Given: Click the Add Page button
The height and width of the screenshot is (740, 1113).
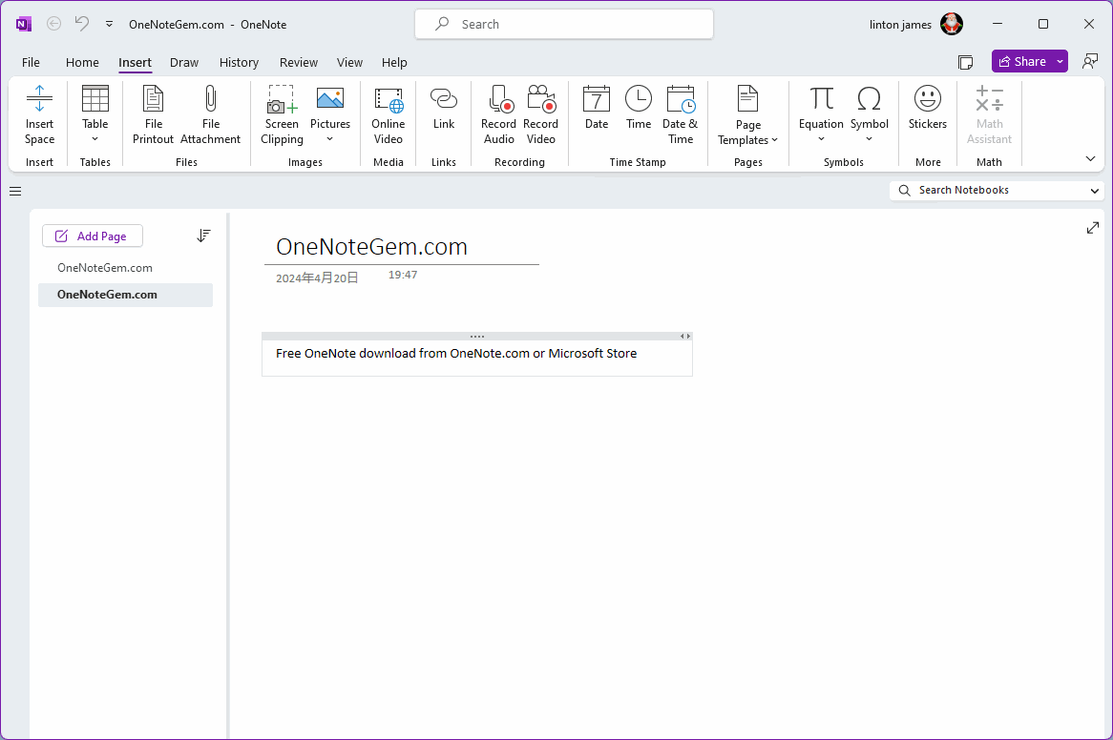Looking at the screenshot, I should 93,236.
